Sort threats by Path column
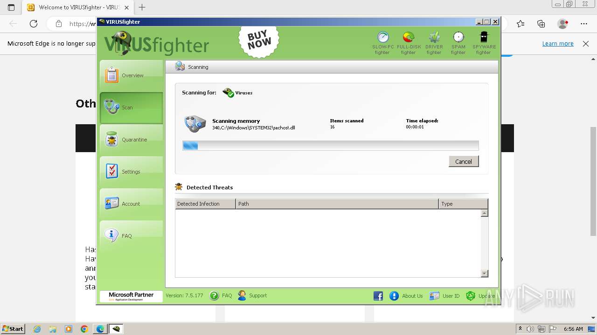Screen dimensions: 597x335 (x=337, y=204)
